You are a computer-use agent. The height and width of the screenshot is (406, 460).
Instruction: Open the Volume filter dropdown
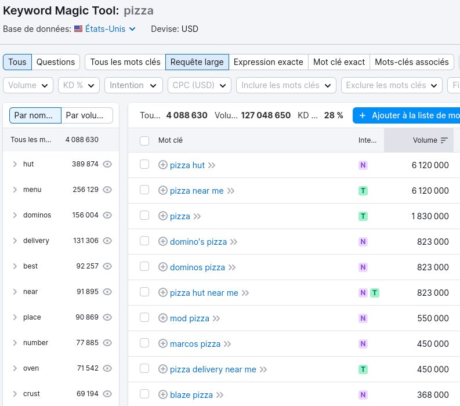28,85
